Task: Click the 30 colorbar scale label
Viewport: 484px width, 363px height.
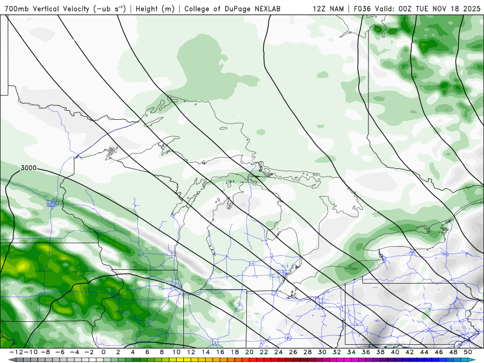Action: (322, 352)
